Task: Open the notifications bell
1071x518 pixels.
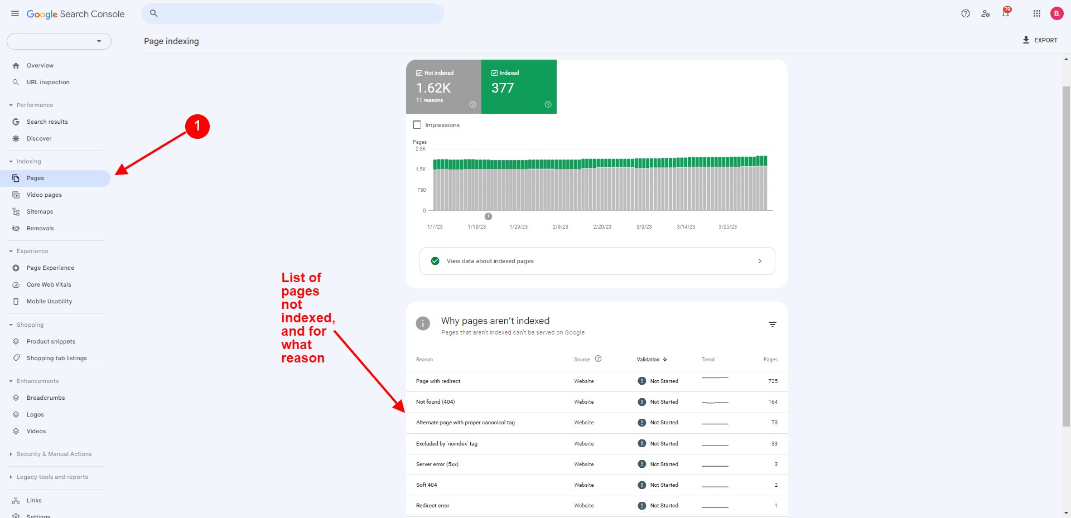Action: [1006, 13]
